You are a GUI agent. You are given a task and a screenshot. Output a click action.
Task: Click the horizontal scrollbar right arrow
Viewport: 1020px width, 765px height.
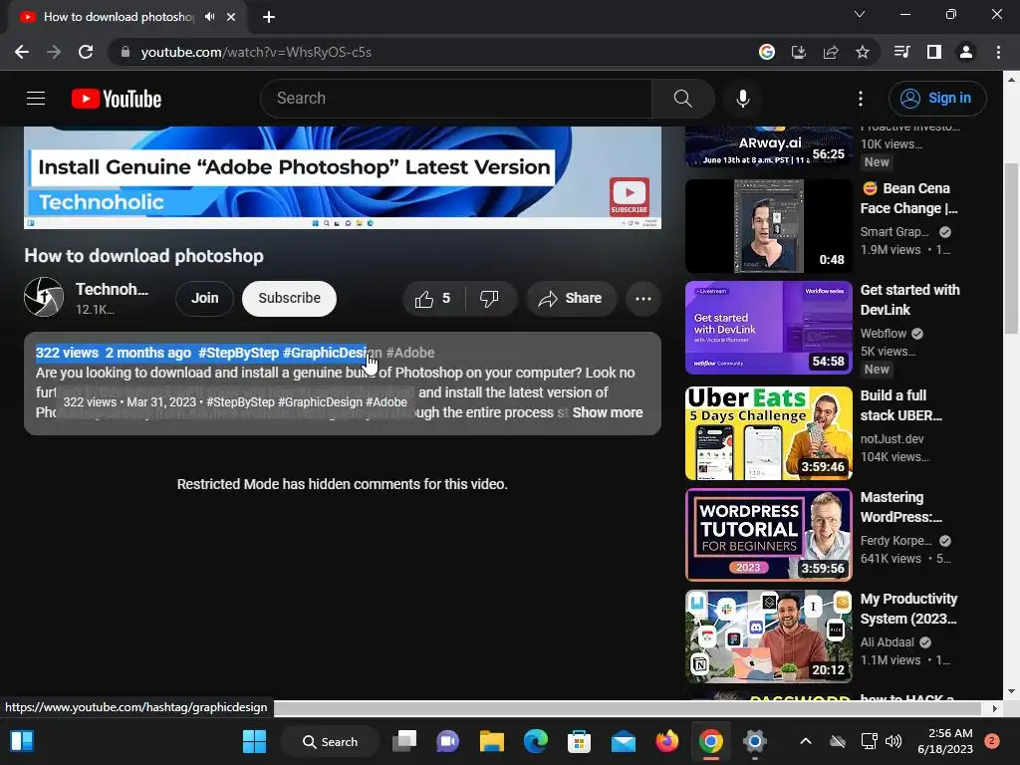point(994,708)
